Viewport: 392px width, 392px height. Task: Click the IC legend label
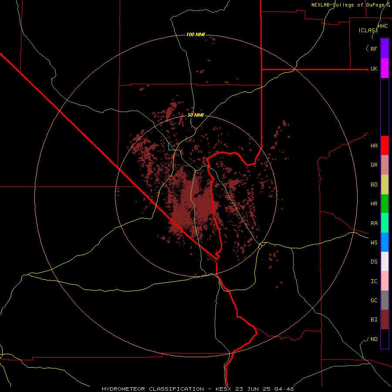coord(374,281)
